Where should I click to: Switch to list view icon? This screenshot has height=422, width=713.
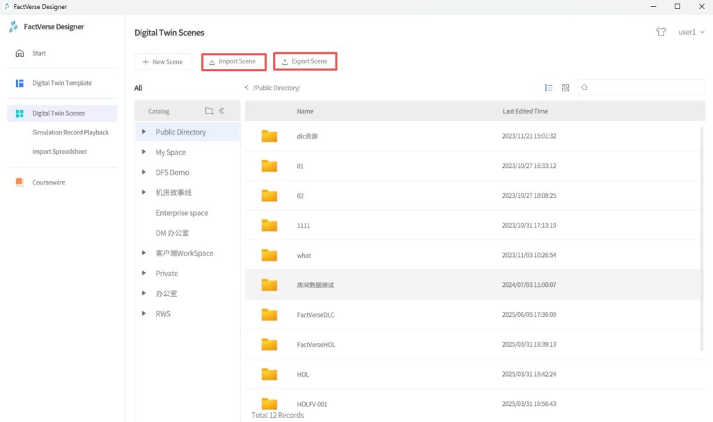click(x=549, y=88)
